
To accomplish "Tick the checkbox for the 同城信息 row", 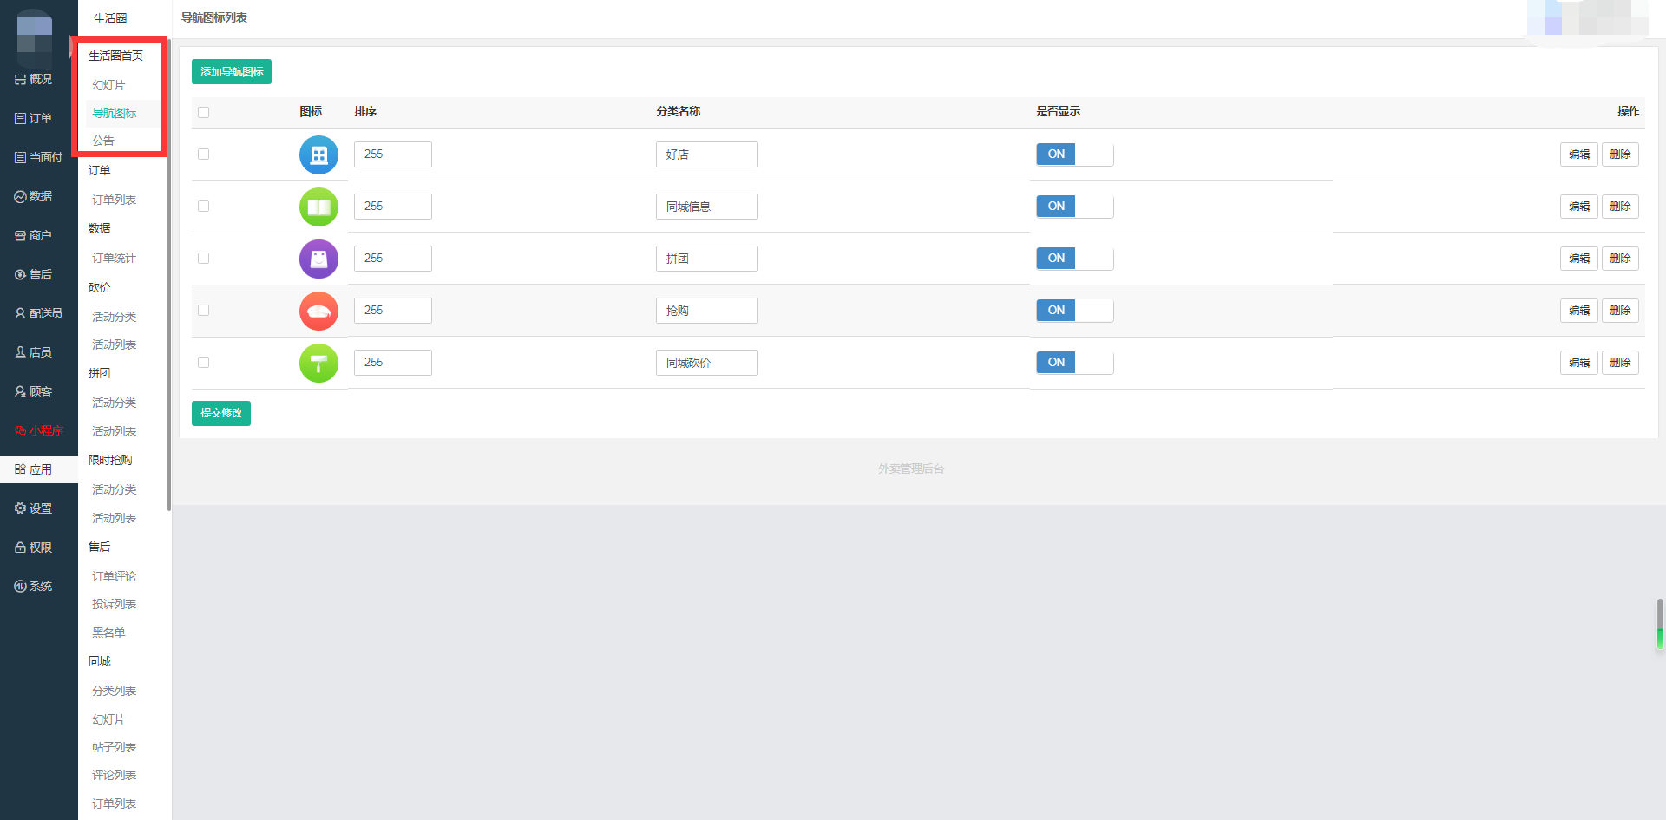I will (203, 207).
